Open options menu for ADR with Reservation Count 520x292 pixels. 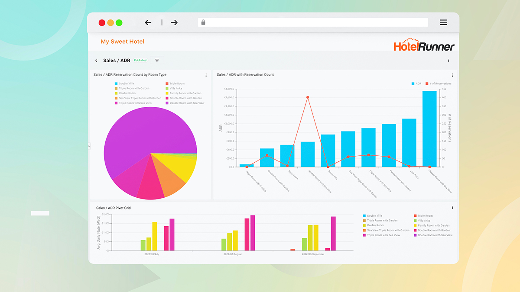point(452,75)
